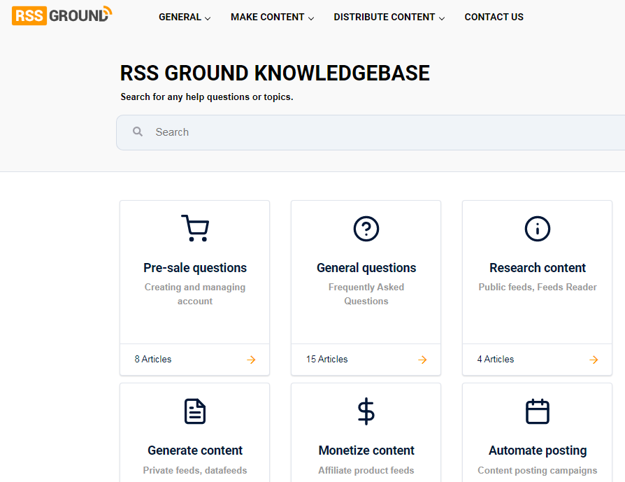The image size is (625, 482).
Task: Open the DISTRIBUTE CONTENT menu
Action: pyautogui.click(x=385, y=17)
